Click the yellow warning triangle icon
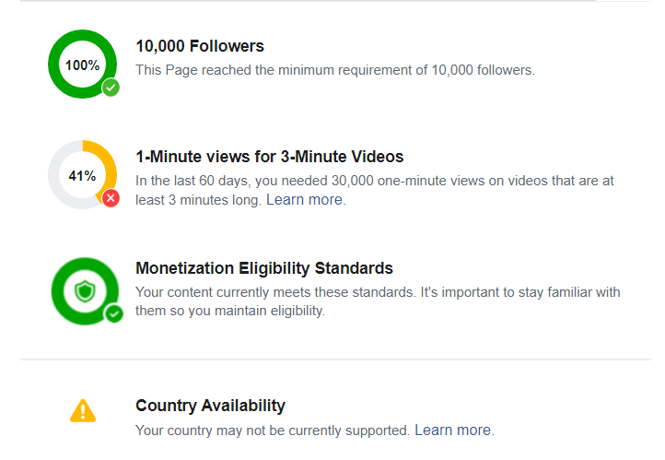 [x=83, y=410]
